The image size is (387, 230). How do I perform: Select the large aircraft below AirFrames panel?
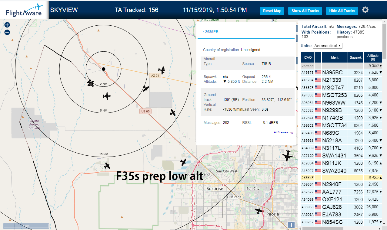(x=287, y=156)
